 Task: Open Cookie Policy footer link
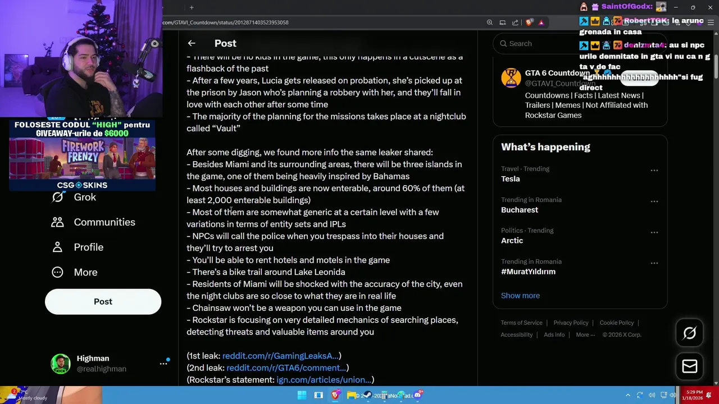(x=616, y=323)
